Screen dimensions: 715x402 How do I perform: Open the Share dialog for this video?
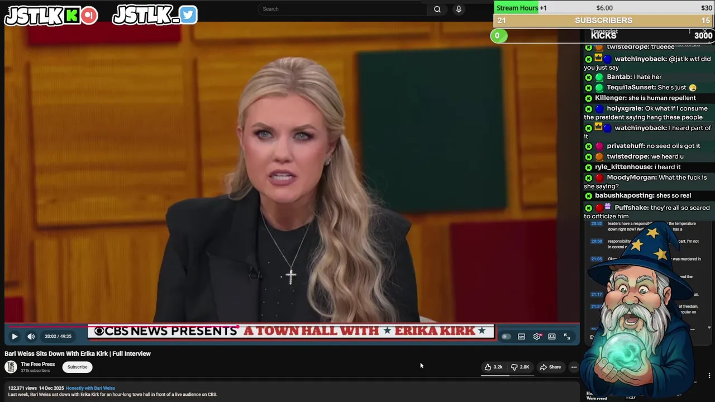pyautogui.click(x=550, y=367)
